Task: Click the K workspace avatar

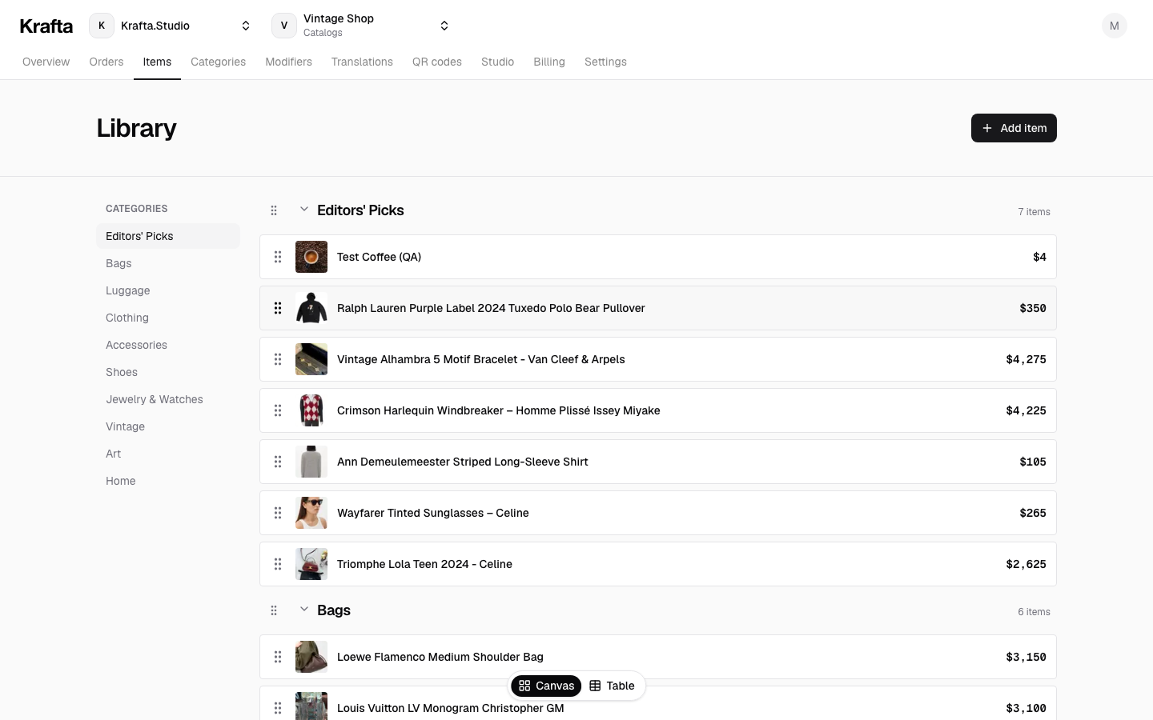Action: [102, 26]
